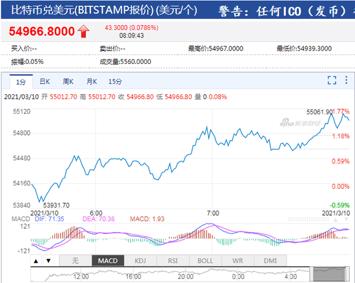
Task: Click the 卖出价 field
Action: 112,48
